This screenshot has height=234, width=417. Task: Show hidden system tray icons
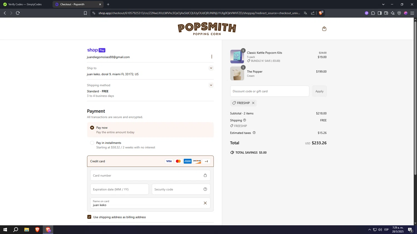[x=369, y=230]
